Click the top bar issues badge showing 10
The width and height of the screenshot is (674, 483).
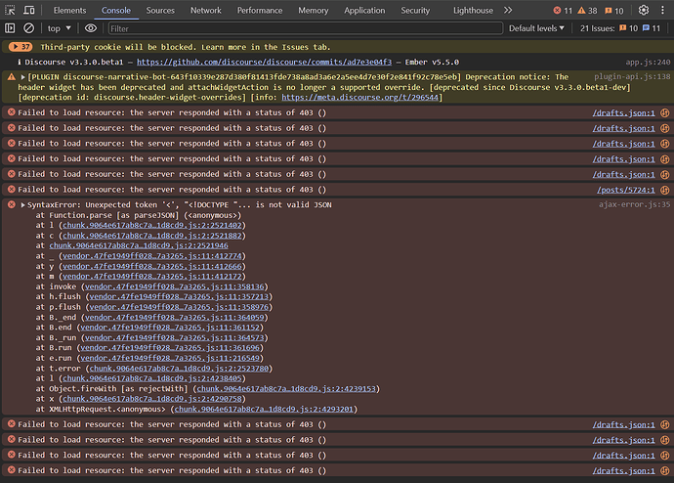[613, 11]
